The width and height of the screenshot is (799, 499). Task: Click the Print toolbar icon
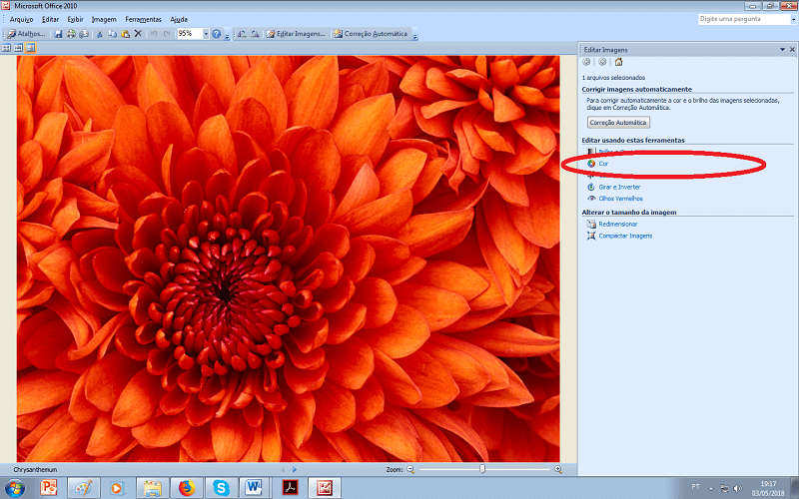click(71, 34)
